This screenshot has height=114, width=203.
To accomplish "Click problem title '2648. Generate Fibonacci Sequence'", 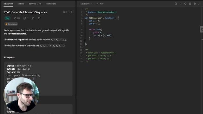I will click(x=25, y=12).
